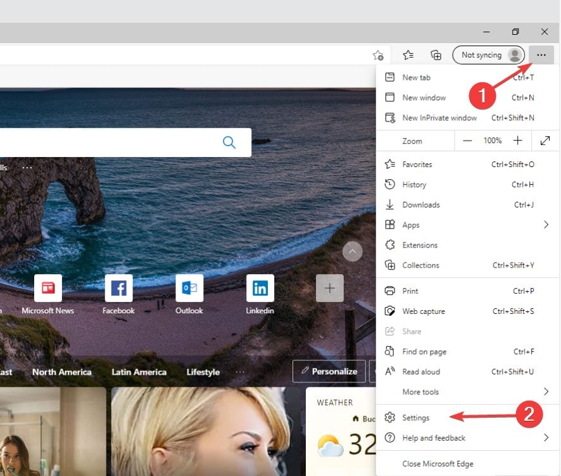Add a new quick link tile
Image resolution: width=561 pixels, height=476 pixels.
click(x=329, y=288)
